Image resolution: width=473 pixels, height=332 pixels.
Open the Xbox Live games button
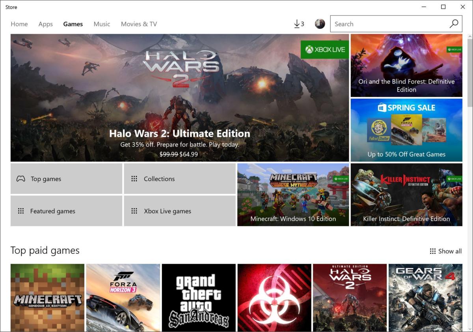tap(180, 211)
